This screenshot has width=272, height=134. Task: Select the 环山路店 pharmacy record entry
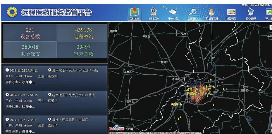tap(54, 100)
